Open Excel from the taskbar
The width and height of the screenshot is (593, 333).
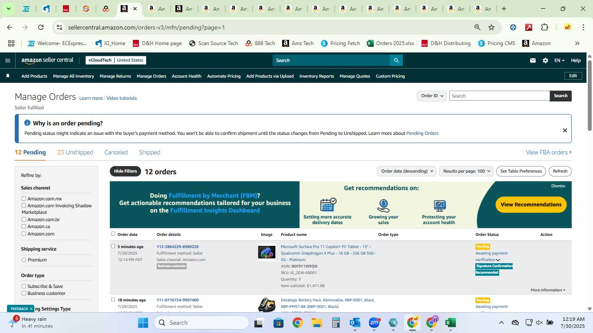point(450,323)
